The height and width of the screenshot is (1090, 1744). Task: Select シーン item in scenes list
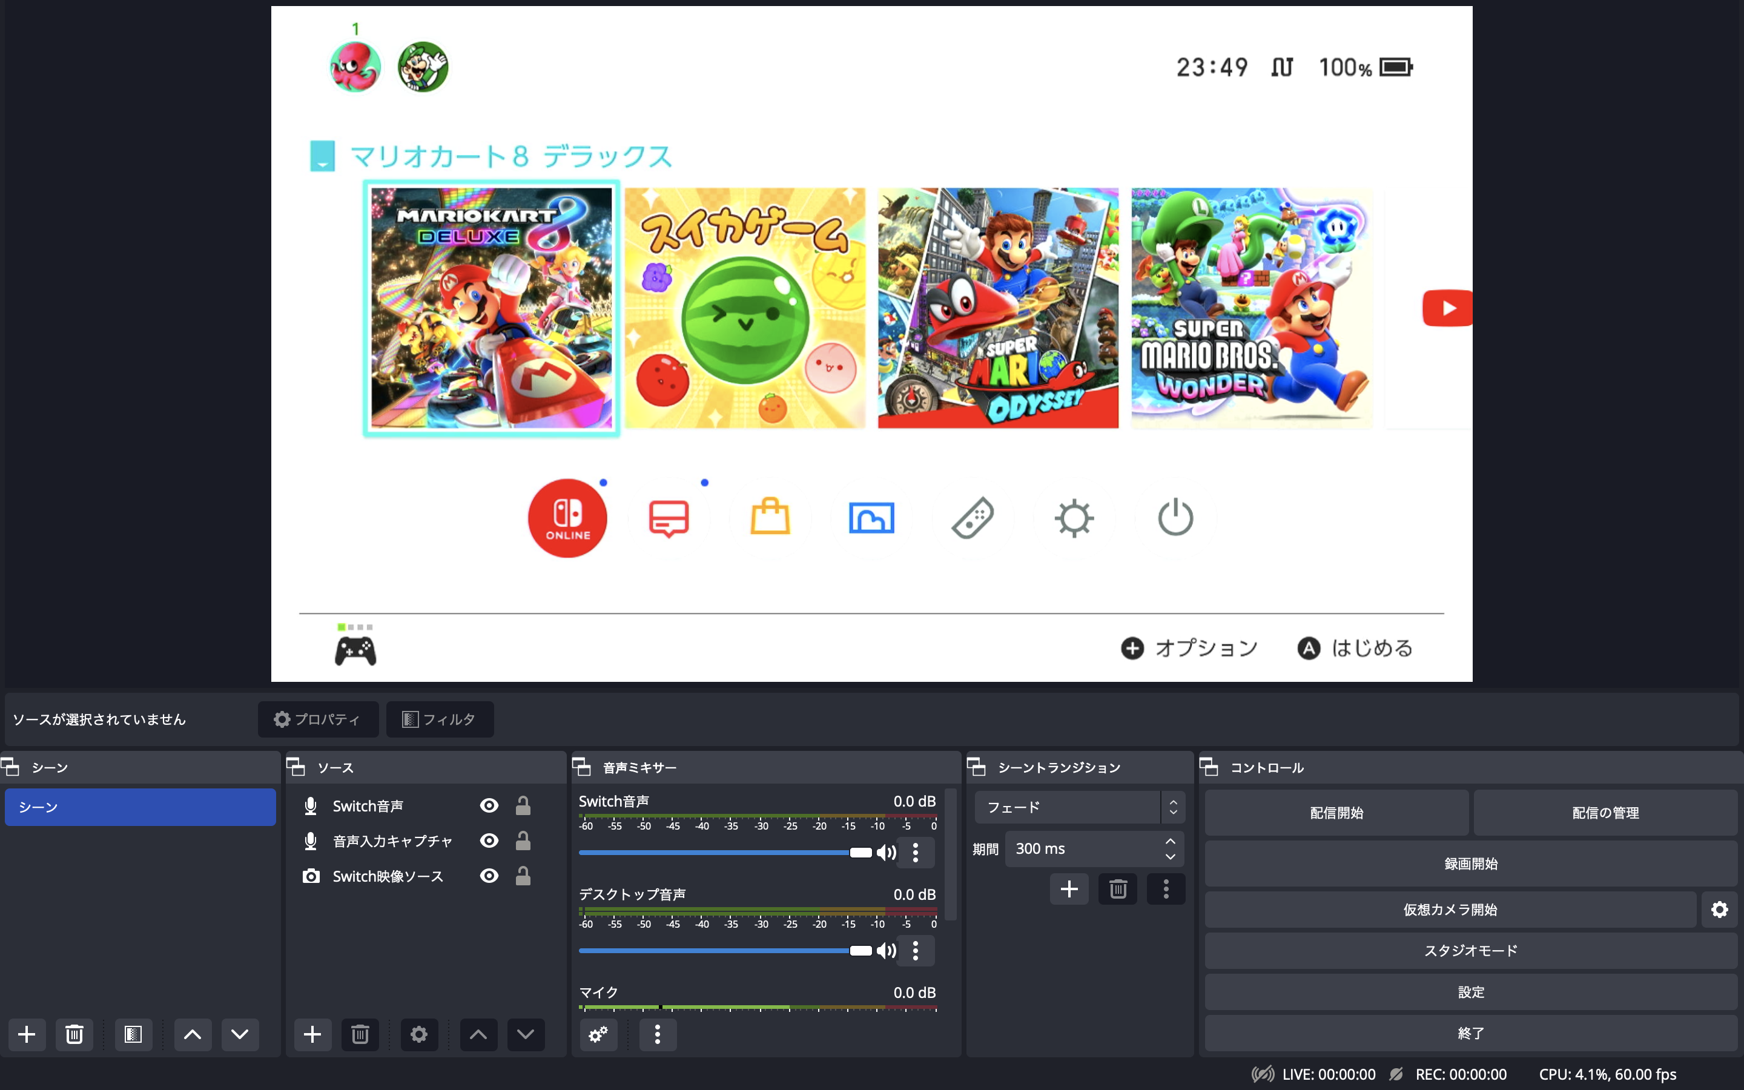pyautogui.click(x=140, y=807)
